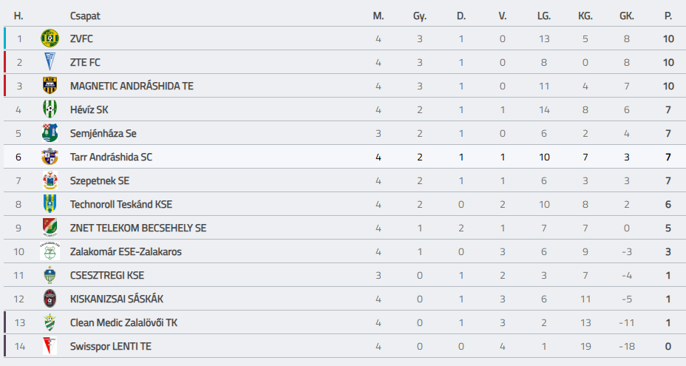Open the Hévíz SK team link
Viewport: 686px width, 366px height.
(89, 109)
